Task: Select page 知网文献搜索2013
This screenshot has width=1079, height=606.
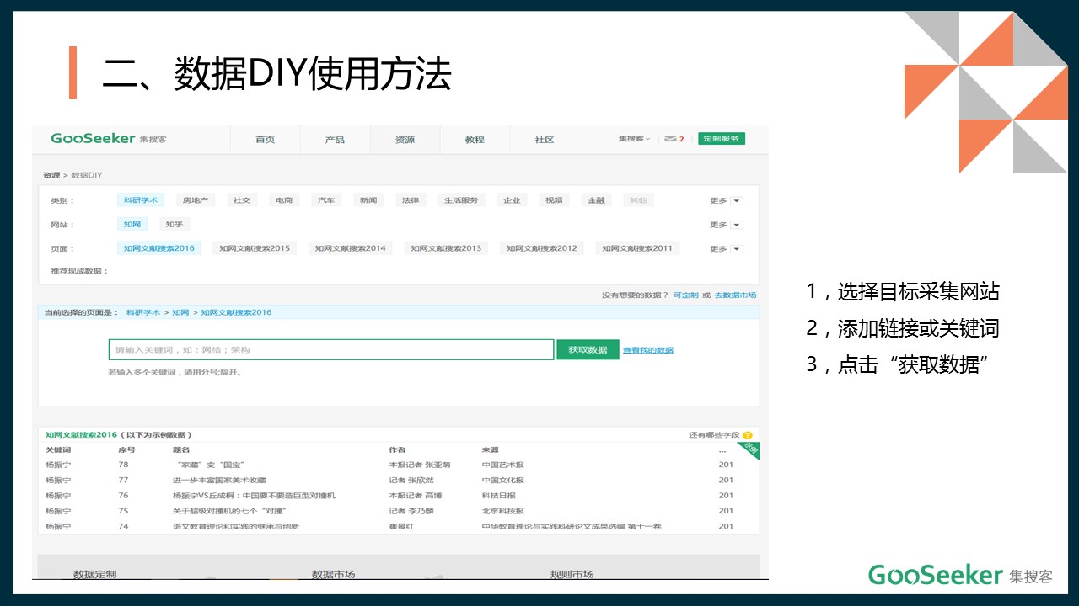Action: [447, 248]
